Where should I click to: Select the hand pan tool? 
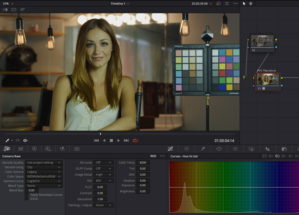coord(251,3)
